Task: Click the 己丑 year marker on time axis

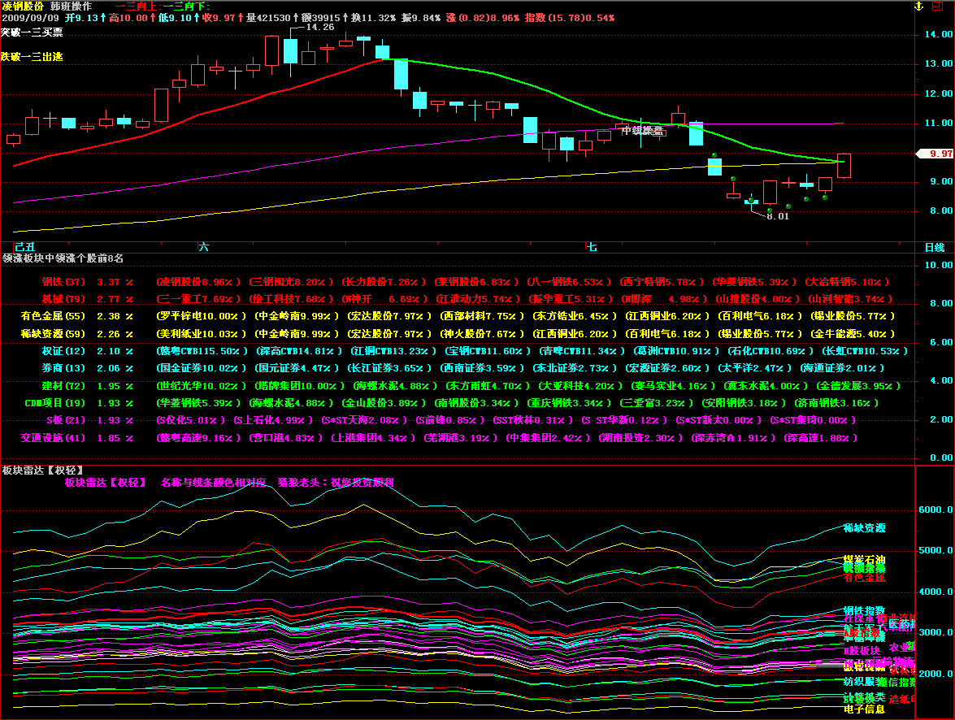Action: 25,247
